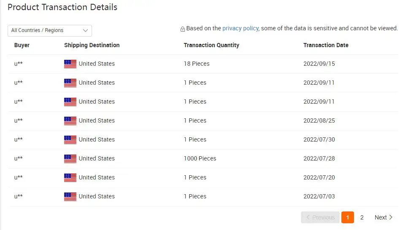Click the Transaction Quantity column header
The image size is (403, 230).
(x=211, y=45)
